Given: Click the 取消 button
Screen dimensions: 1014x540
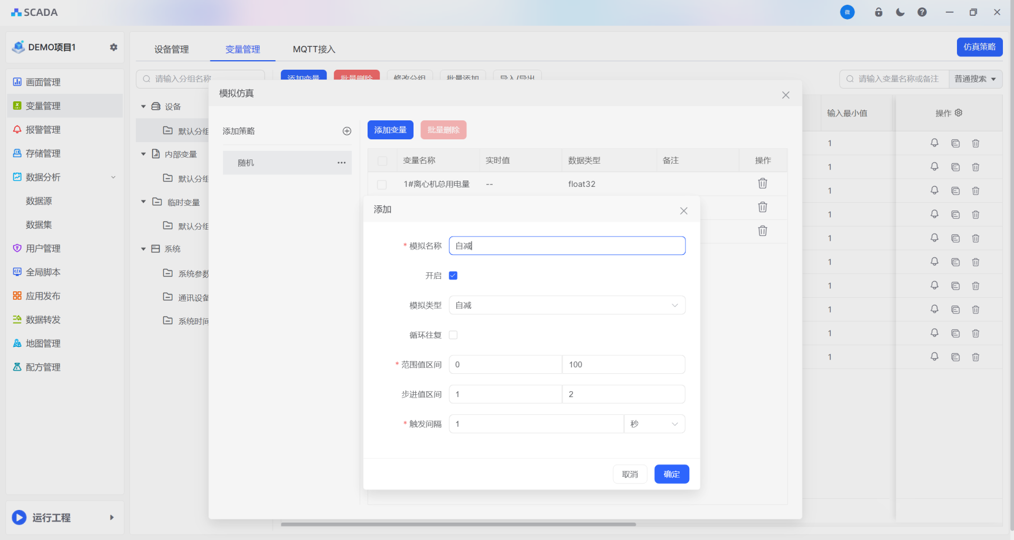Looking at the screenshot, I should click(630, 474).
